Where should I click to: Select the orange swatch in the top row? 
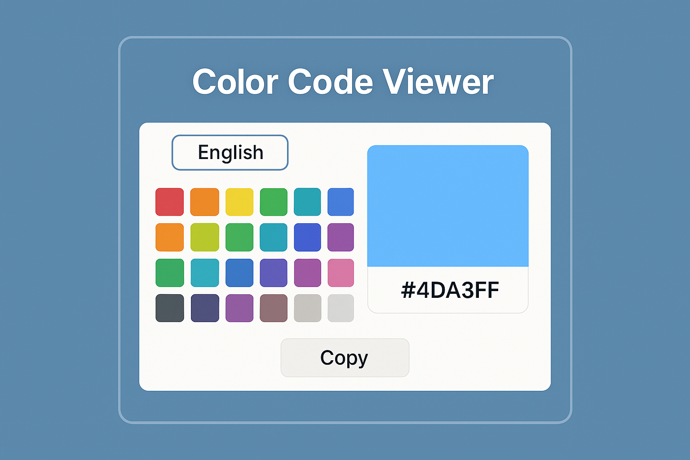[204, 202]
